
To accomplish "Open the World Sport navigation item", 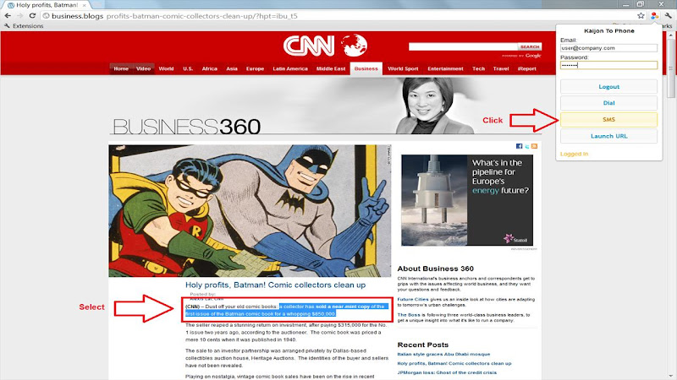I will [x=403, y=68].
